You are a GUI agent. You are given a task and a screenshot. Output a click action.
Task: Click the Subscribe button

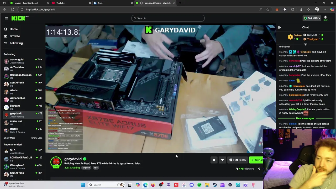coord(256,160)
